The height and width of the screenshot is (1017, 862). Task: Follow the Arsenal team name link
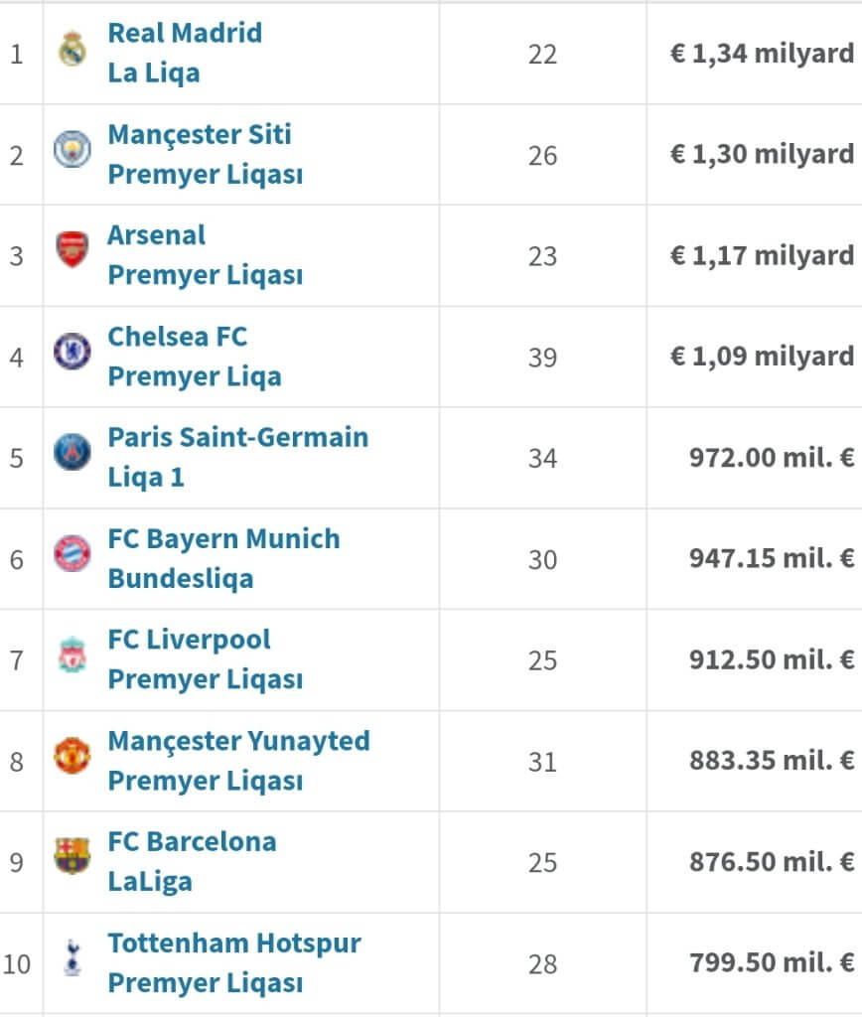point(157,235)
